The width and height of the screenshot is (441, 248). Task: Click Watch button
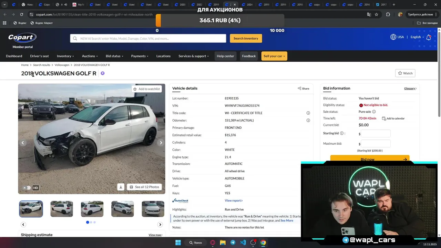click(405, 73)
